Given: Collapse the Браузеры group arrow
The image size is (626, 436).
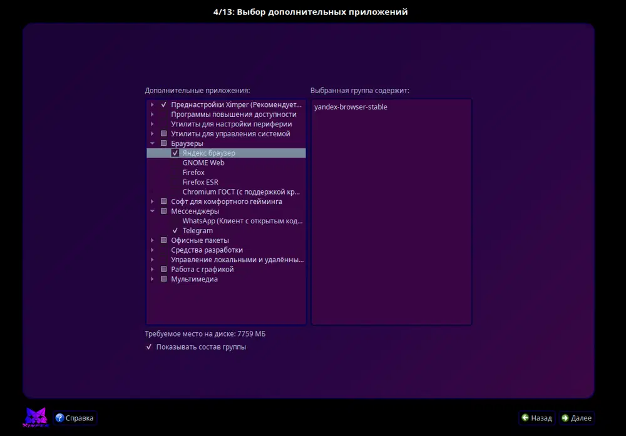Looking at the screenshot, I should coord(152,143).
